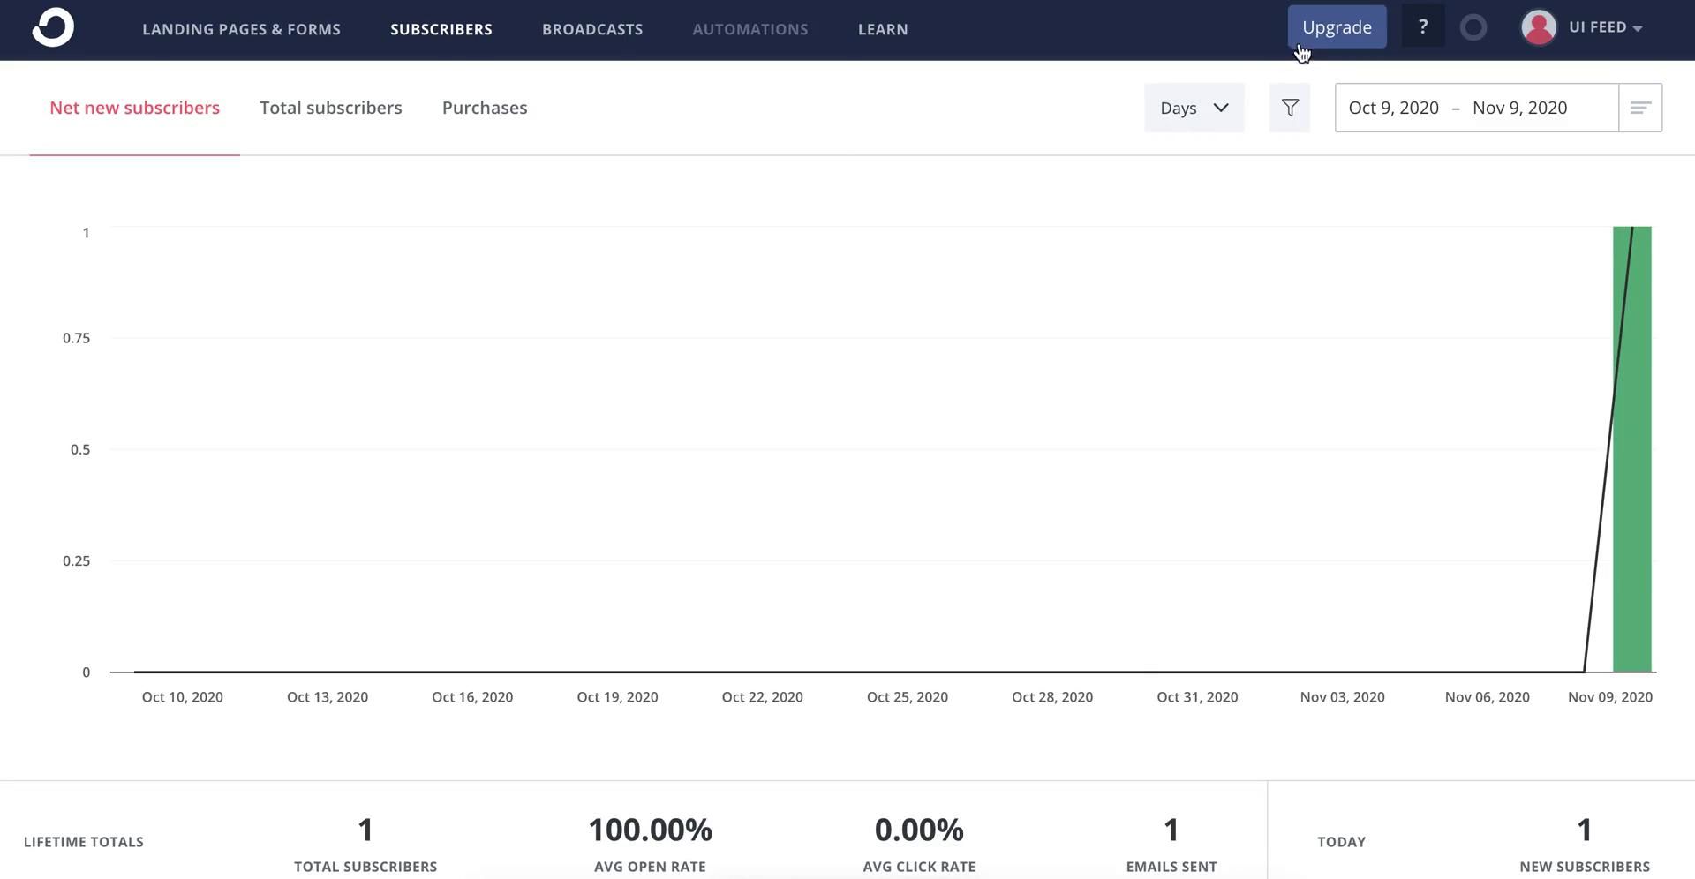Expand the UI FEED account menu

1605,27
